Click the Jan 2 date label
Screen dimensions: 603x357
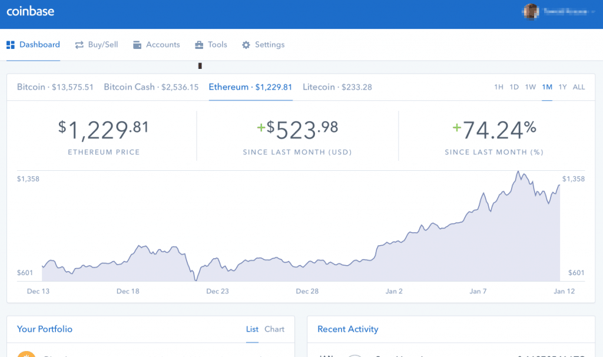394,291
